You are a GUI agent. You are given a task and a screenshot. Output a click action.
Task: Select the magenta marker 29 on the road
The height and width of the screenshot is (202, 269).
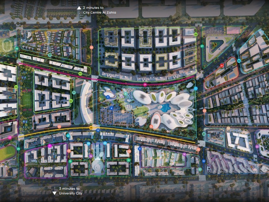click(x=145, y=85)
